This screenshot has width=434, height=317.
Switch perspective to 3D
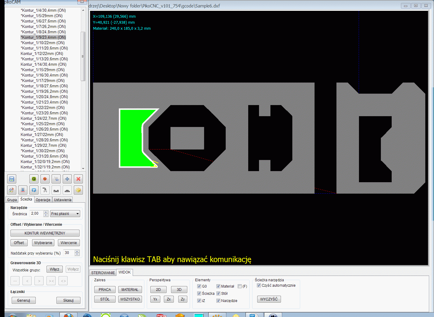coord(179,290)
